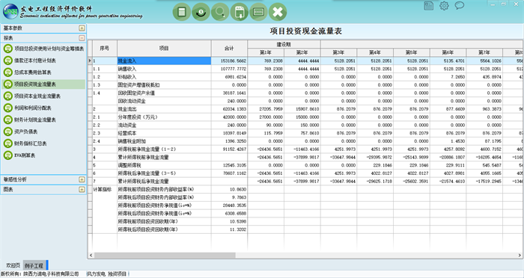Screen dimensions: 524x278
Task: Click the money-in-hand toolbar icon
Action: (201, 12)
